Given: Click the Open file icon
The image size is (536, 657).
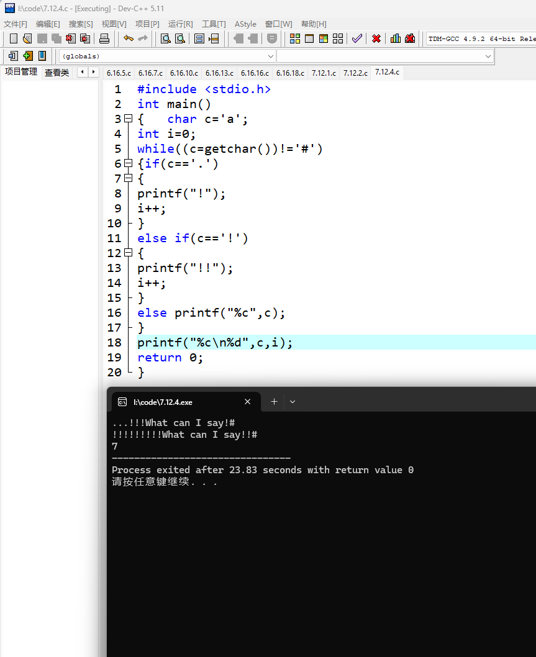Looking at the screenshot, I should pos(28,39).
